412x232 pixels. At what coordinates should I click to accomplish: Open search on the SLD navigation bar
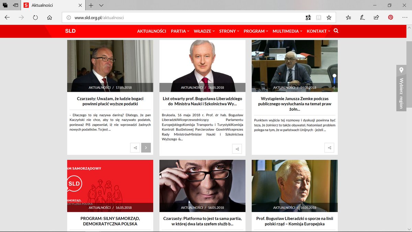336,31
